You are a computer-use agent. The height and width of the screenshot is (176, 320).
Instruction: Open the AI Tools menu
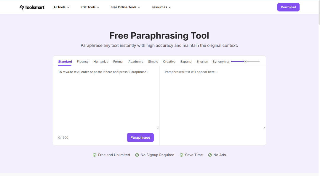point(61,7)
